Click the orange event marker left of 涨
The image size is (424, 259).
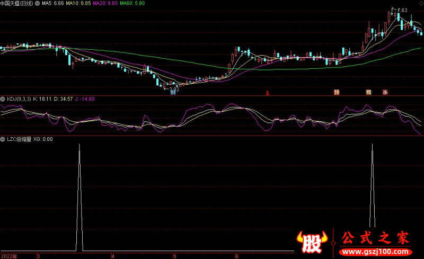(368, 92)
